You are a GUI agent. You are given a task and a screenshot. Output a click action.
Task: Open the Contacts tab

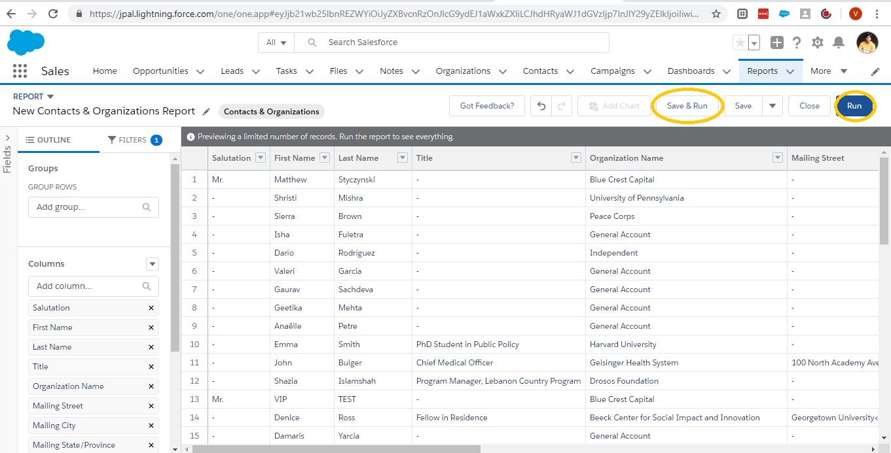pos(540,71)
